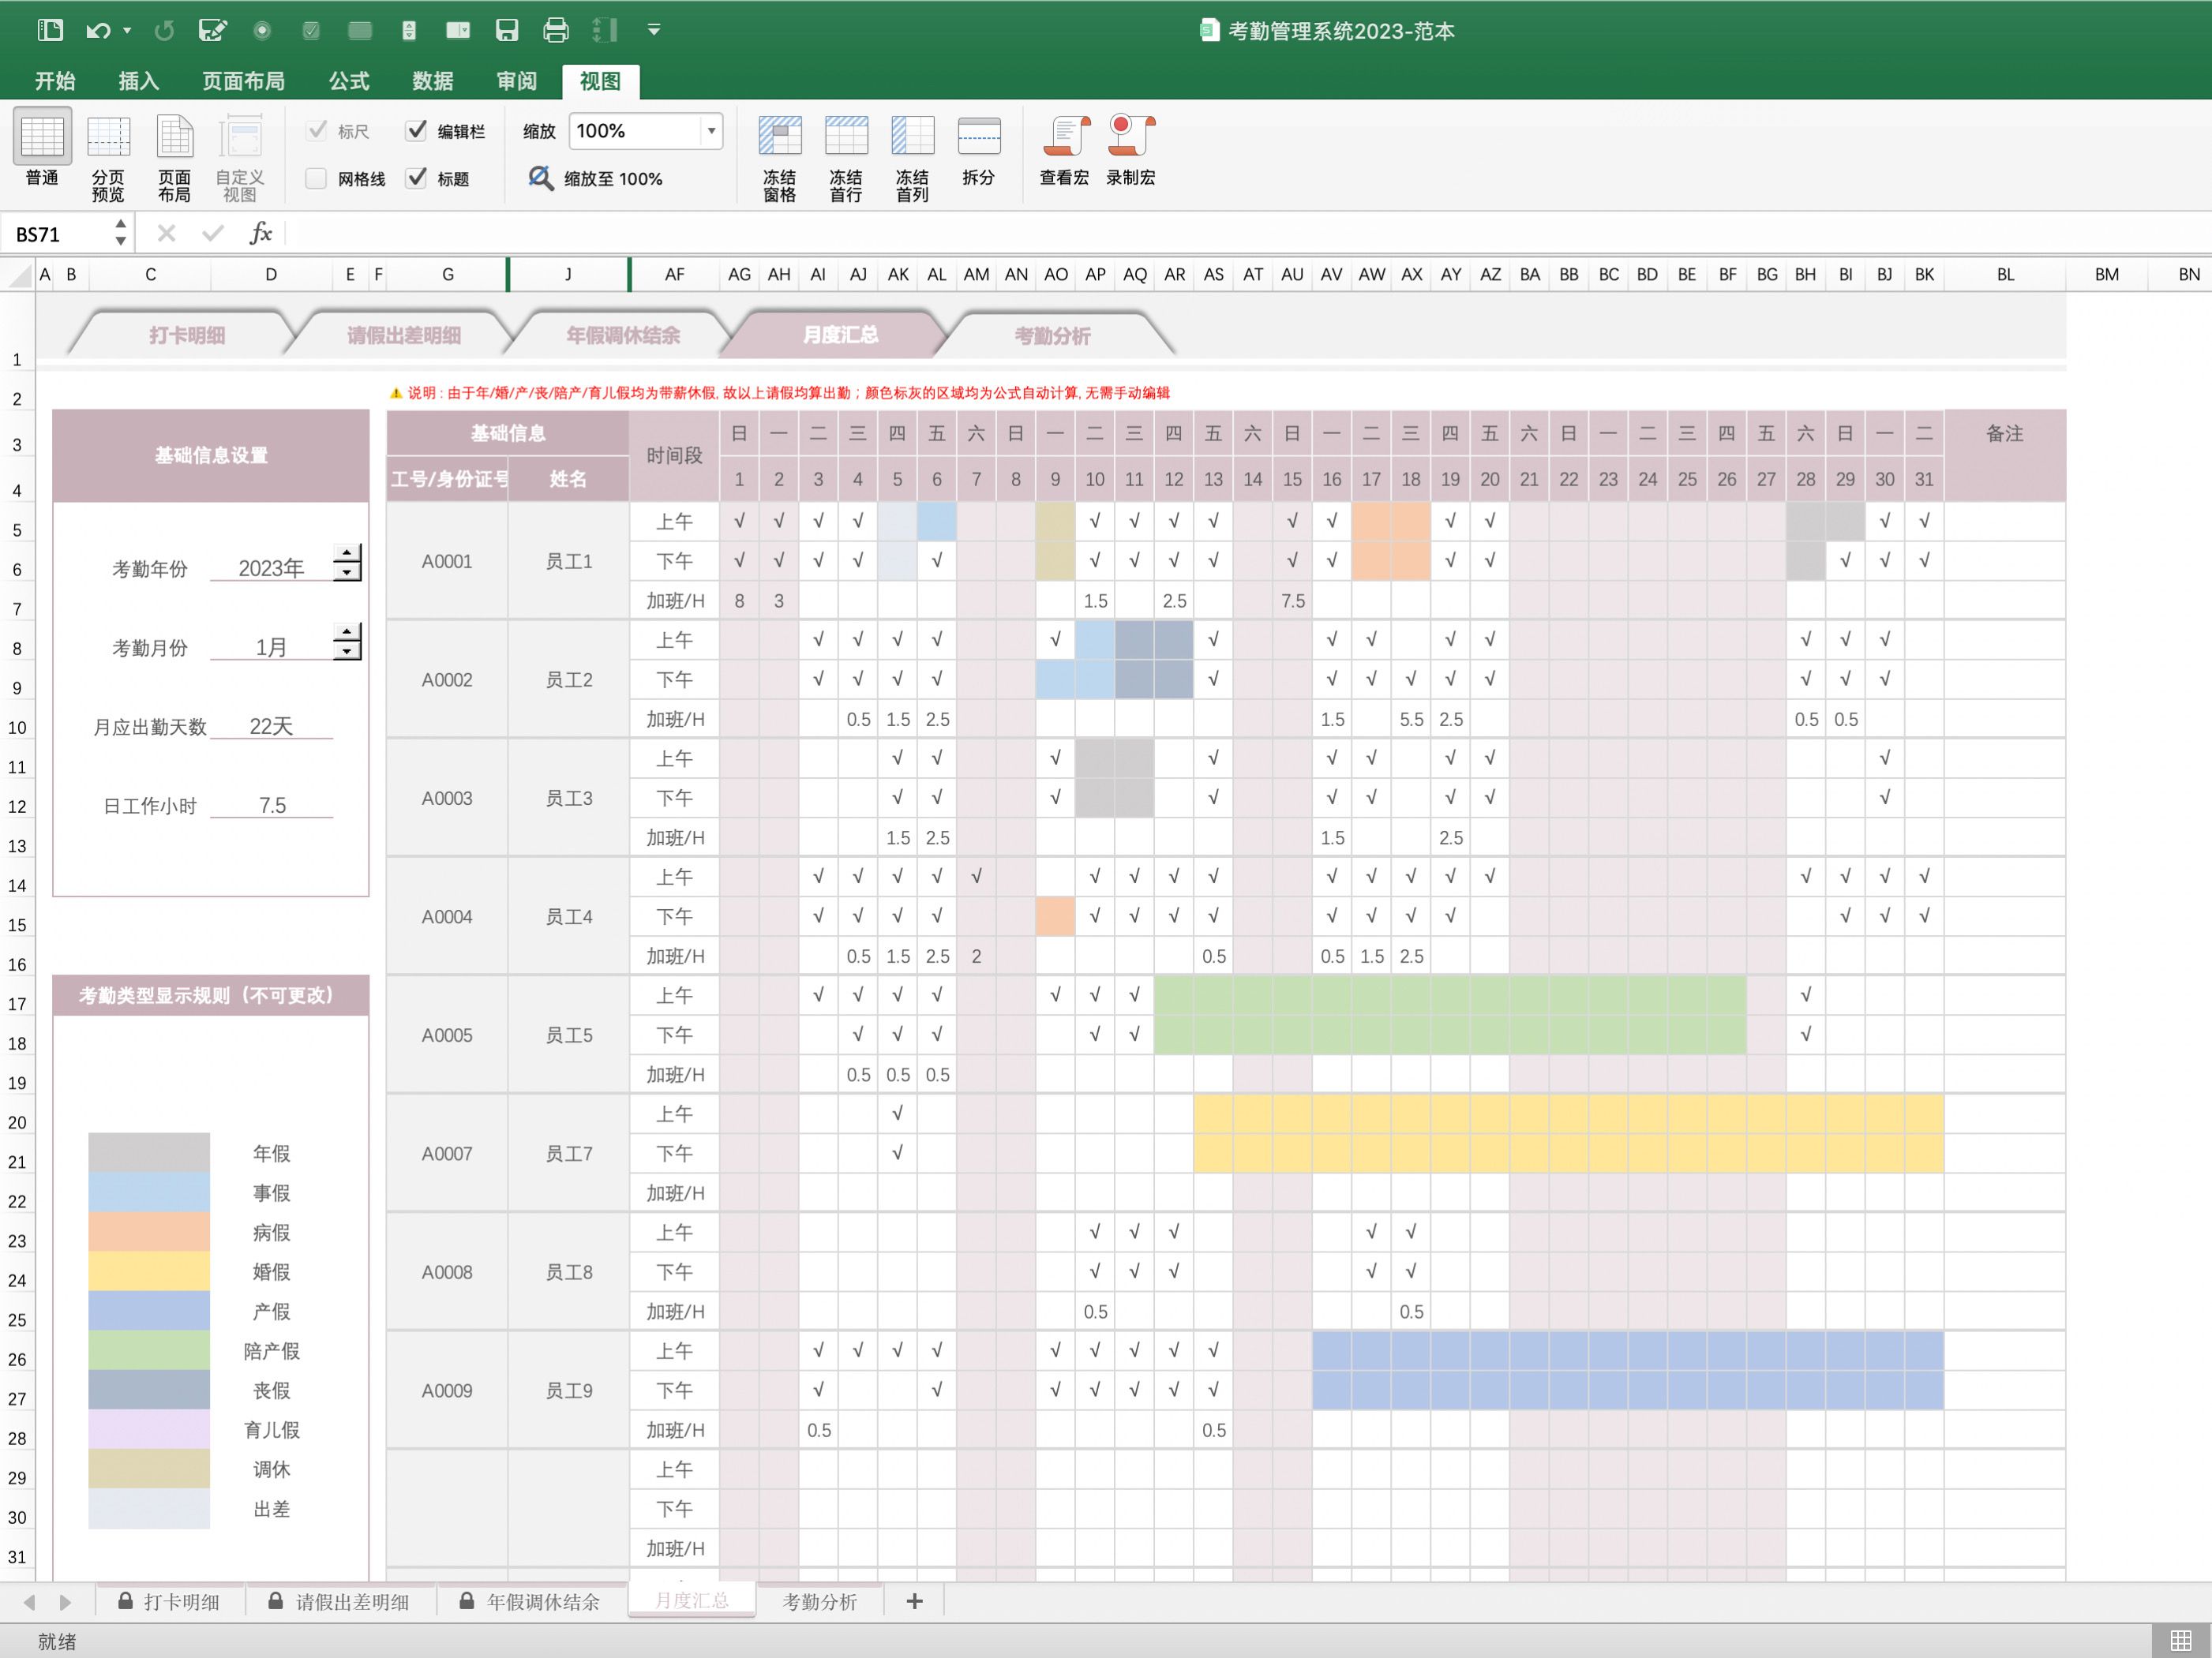Viewport: 2212px width, 1658px height.
Task: Click the 请假出差明细 navigation button in sheet
Action: tap(403, 335)
